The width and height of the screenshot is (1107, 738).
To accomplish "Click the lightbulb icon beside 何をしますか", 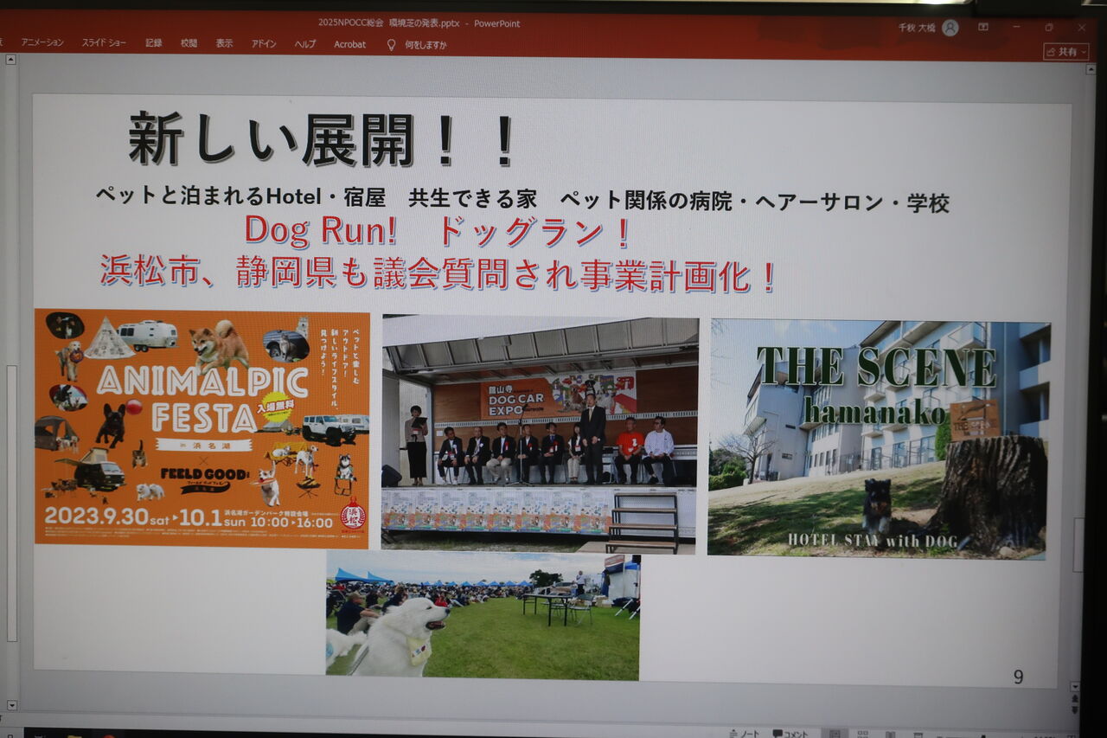I will pyautogui.click(x=391, y=44).
